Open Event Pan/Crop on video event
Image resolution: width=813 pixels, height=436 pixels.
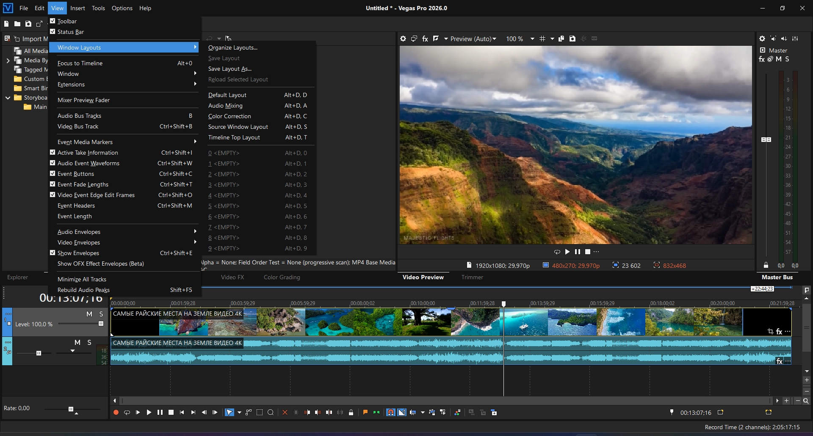[770, 331]
